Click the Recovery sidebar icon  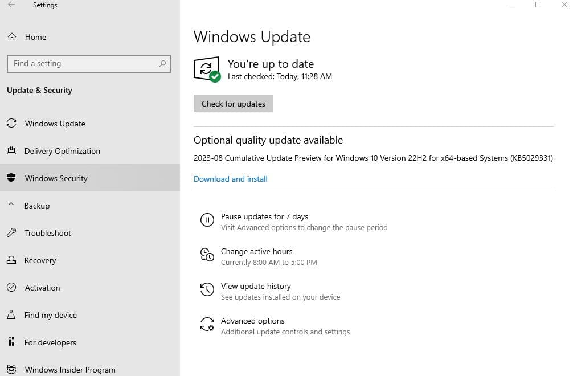pyautogui.click(x=11, y=260)
